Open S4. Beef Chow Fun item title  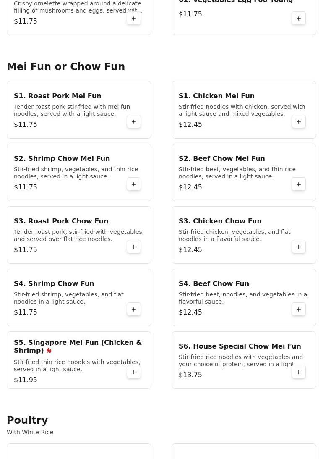coord(214,283)
